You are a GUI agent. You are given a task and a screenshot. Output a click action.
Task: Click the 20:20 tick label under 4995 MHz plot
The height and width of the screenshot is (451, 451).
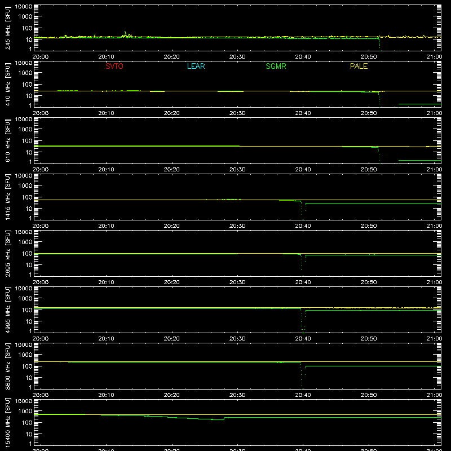coord(172,339)
